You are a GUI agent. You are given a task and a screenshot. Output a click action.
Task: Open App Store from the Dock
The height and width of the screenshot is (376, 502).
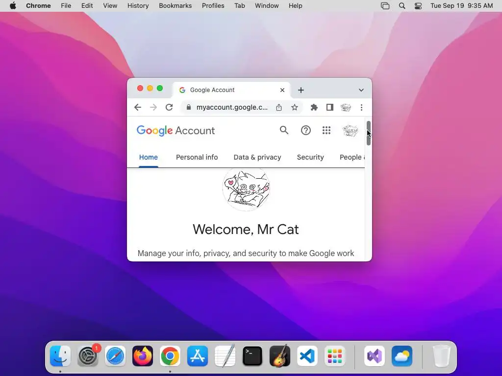[198, 356]
